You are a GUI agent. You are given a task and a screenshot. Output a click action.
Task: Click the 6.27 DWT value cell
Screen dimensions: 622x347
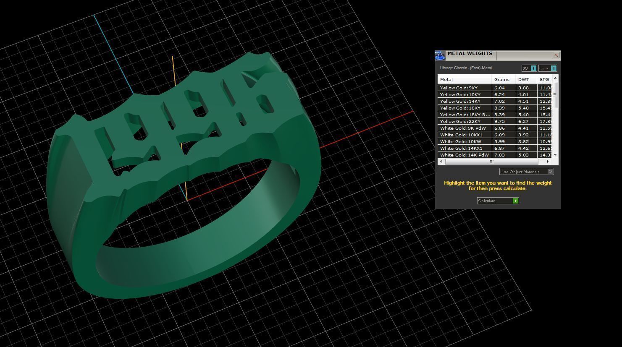[526, 121]
